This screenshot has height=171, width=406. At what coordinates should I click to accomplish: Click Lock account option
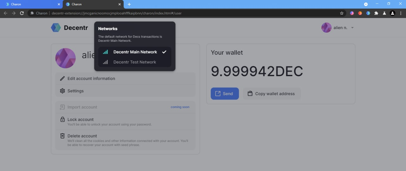[x=125, y=121]
